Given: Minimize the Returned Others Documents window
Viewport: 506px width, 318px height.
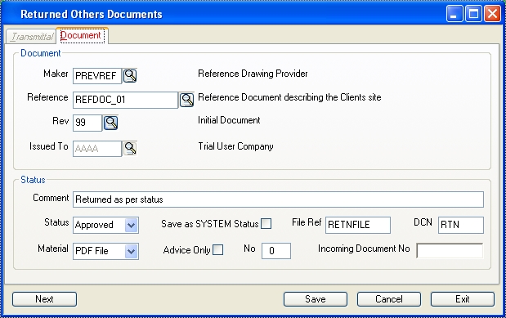Looking at the screenshot, I should click(x=455, y=14).
